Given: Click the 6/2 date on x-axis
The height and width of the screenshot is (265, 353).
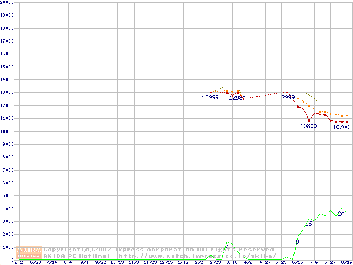Looking at the screenshot, I should tap(18, 263).
